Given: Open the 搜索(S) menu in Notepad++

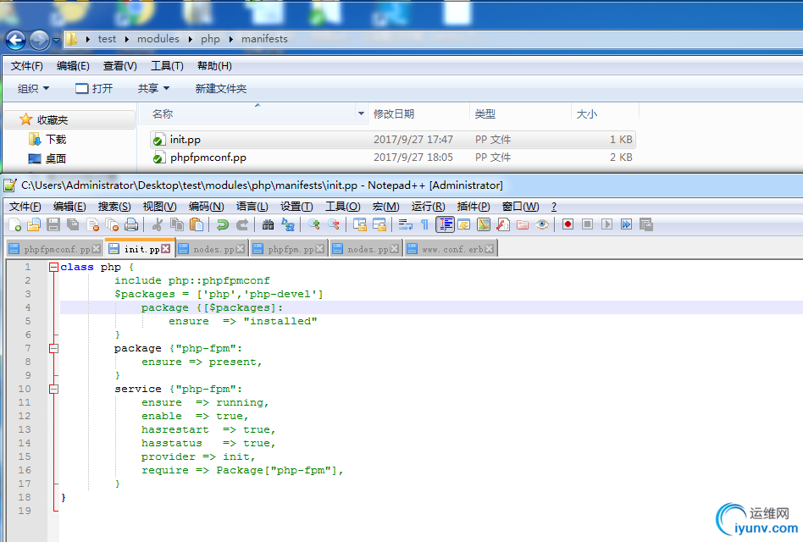Looking at the screenshot, I should (114, 207).
